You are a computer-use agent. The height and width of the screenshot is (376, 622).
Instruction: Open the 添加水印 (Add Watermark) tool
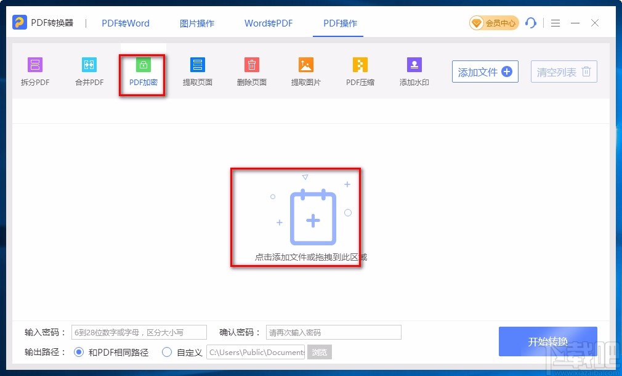(x=413, y=71)
